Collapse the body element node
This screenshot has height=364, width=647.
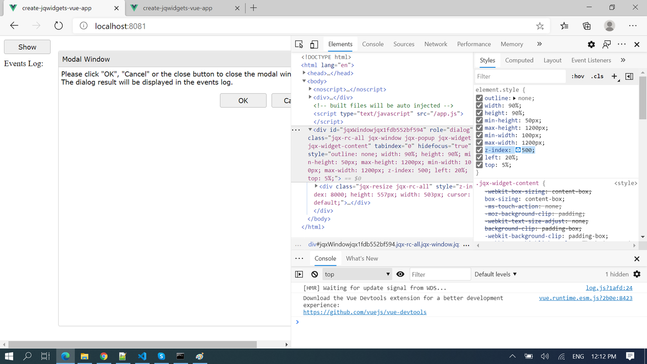(304, 81)
